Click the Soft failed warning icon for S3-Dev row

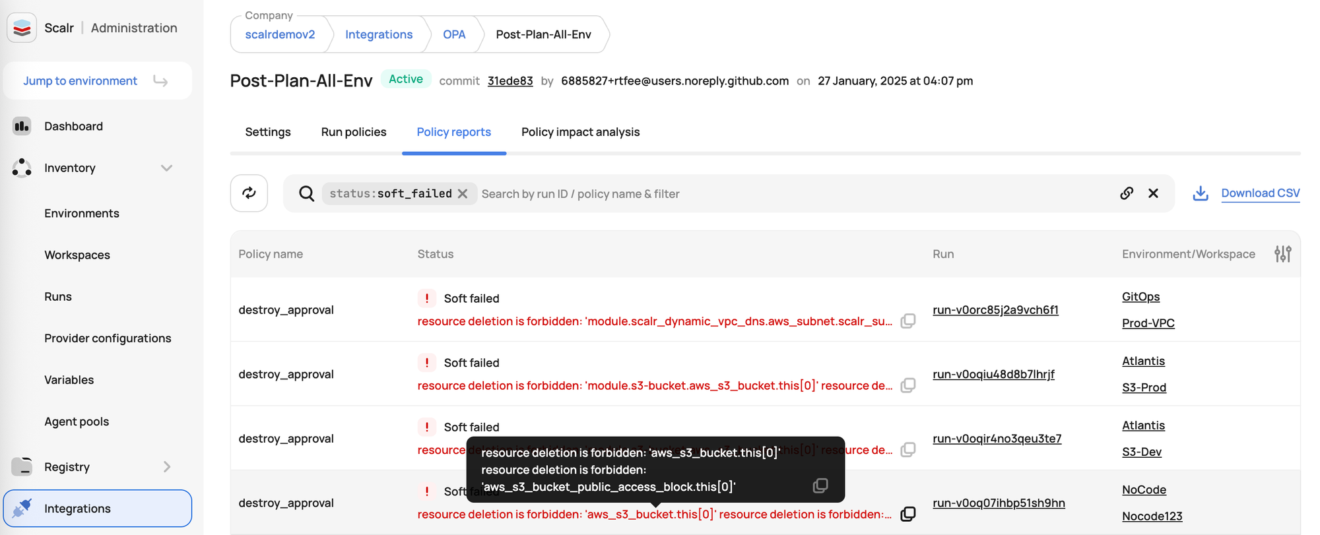pyautogui.click(x=427, y=427)
